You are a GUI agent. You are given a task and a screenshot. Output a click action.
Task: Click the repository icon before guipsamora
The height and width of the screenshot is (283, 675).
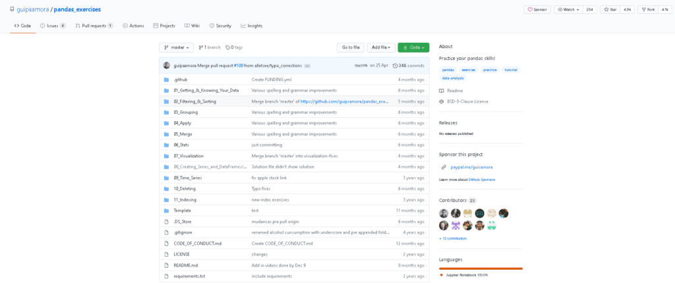click(12, 9)
